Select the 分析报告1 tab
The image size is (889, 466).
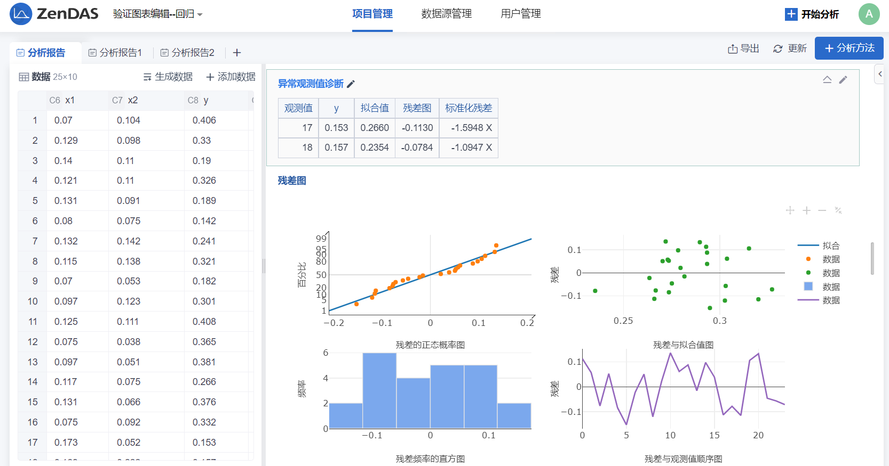coord(115,53)
